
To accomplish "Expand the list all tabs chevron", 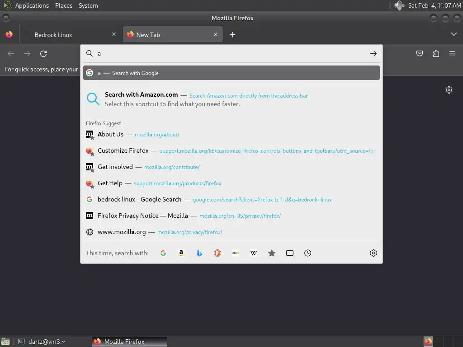I will pyautogui.click(x=454, y=34).
